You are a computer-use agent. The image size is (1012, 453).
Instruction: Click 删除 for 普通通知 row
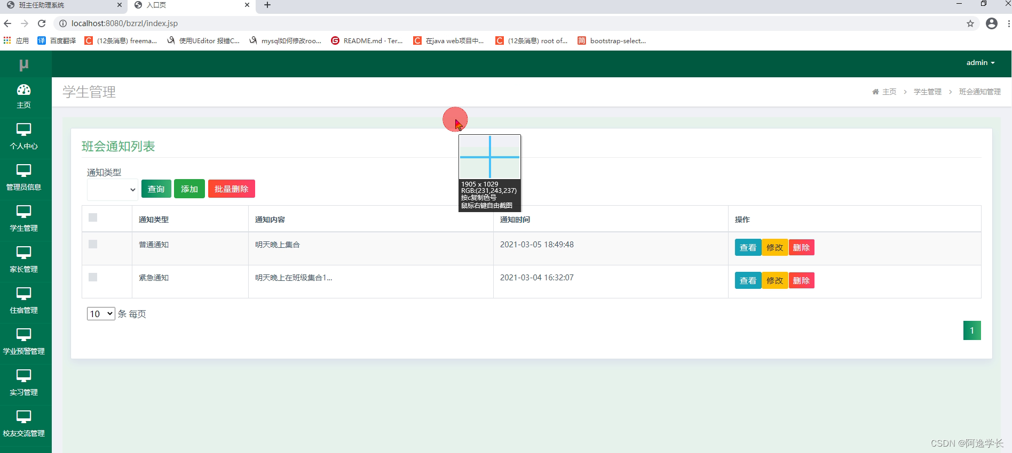(801, 247)
